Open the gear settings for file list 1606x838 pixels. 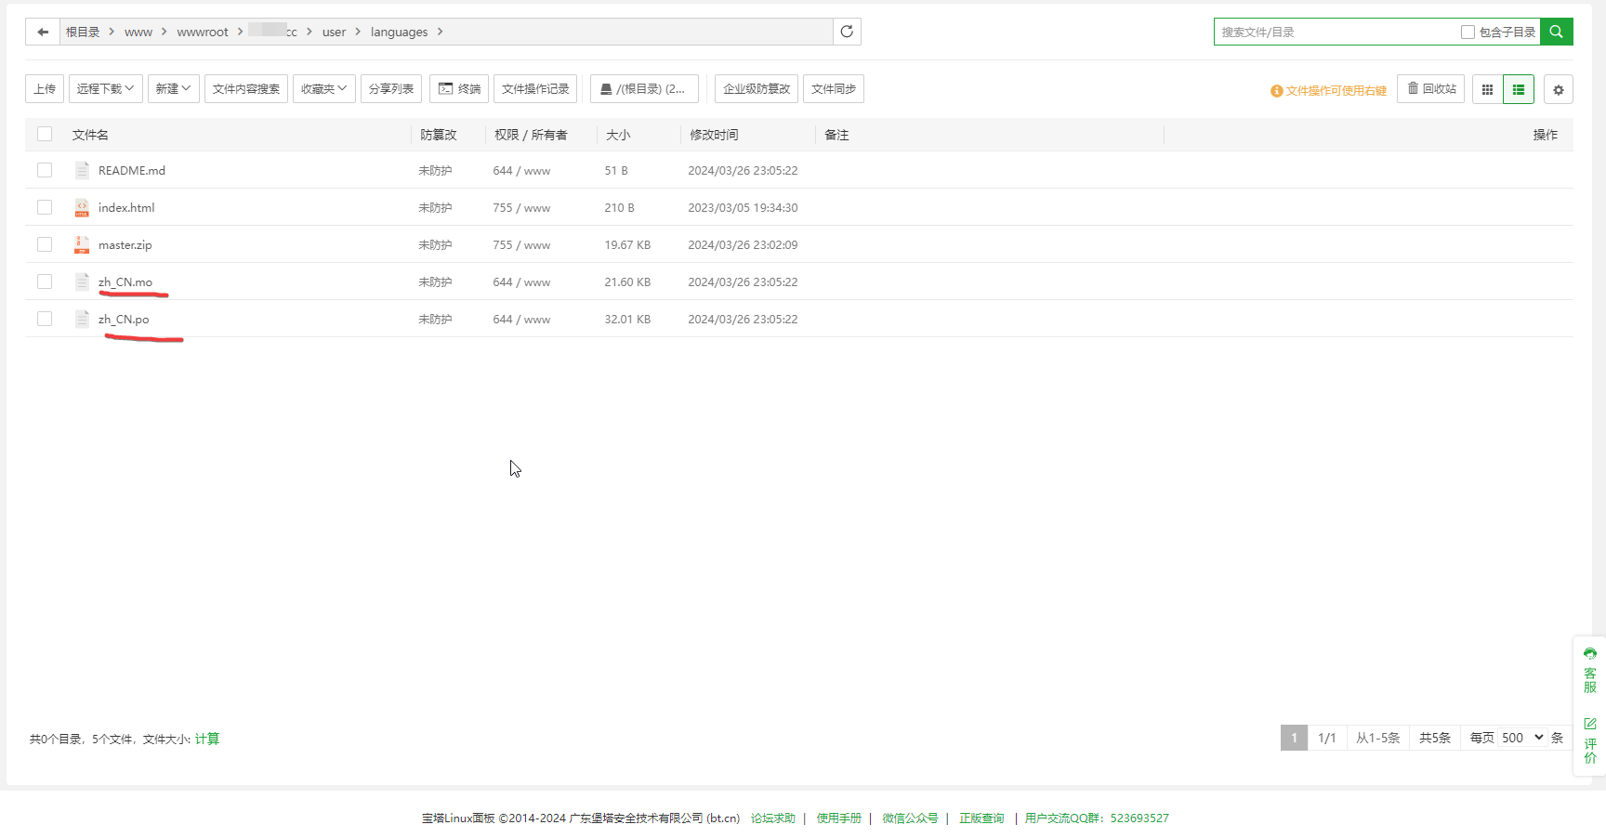click(x=1559, y=89)
